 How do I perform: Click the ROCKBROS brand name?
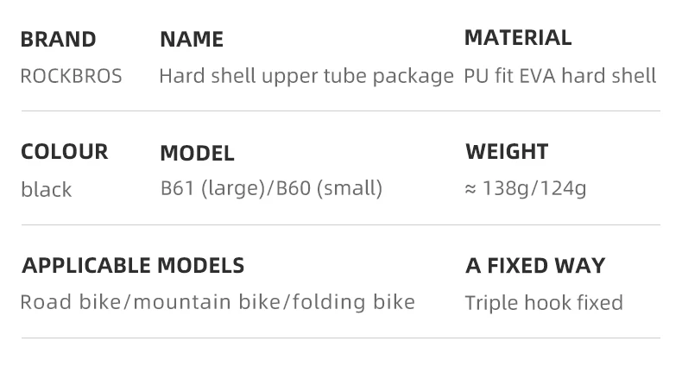[x=71, y=77]
